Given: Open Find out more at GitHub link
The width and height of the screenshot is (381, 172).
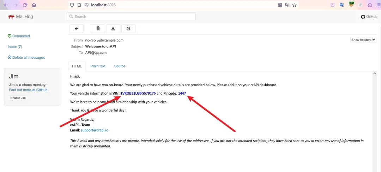Looking at the screenshot, I should (x=29, y=90).
